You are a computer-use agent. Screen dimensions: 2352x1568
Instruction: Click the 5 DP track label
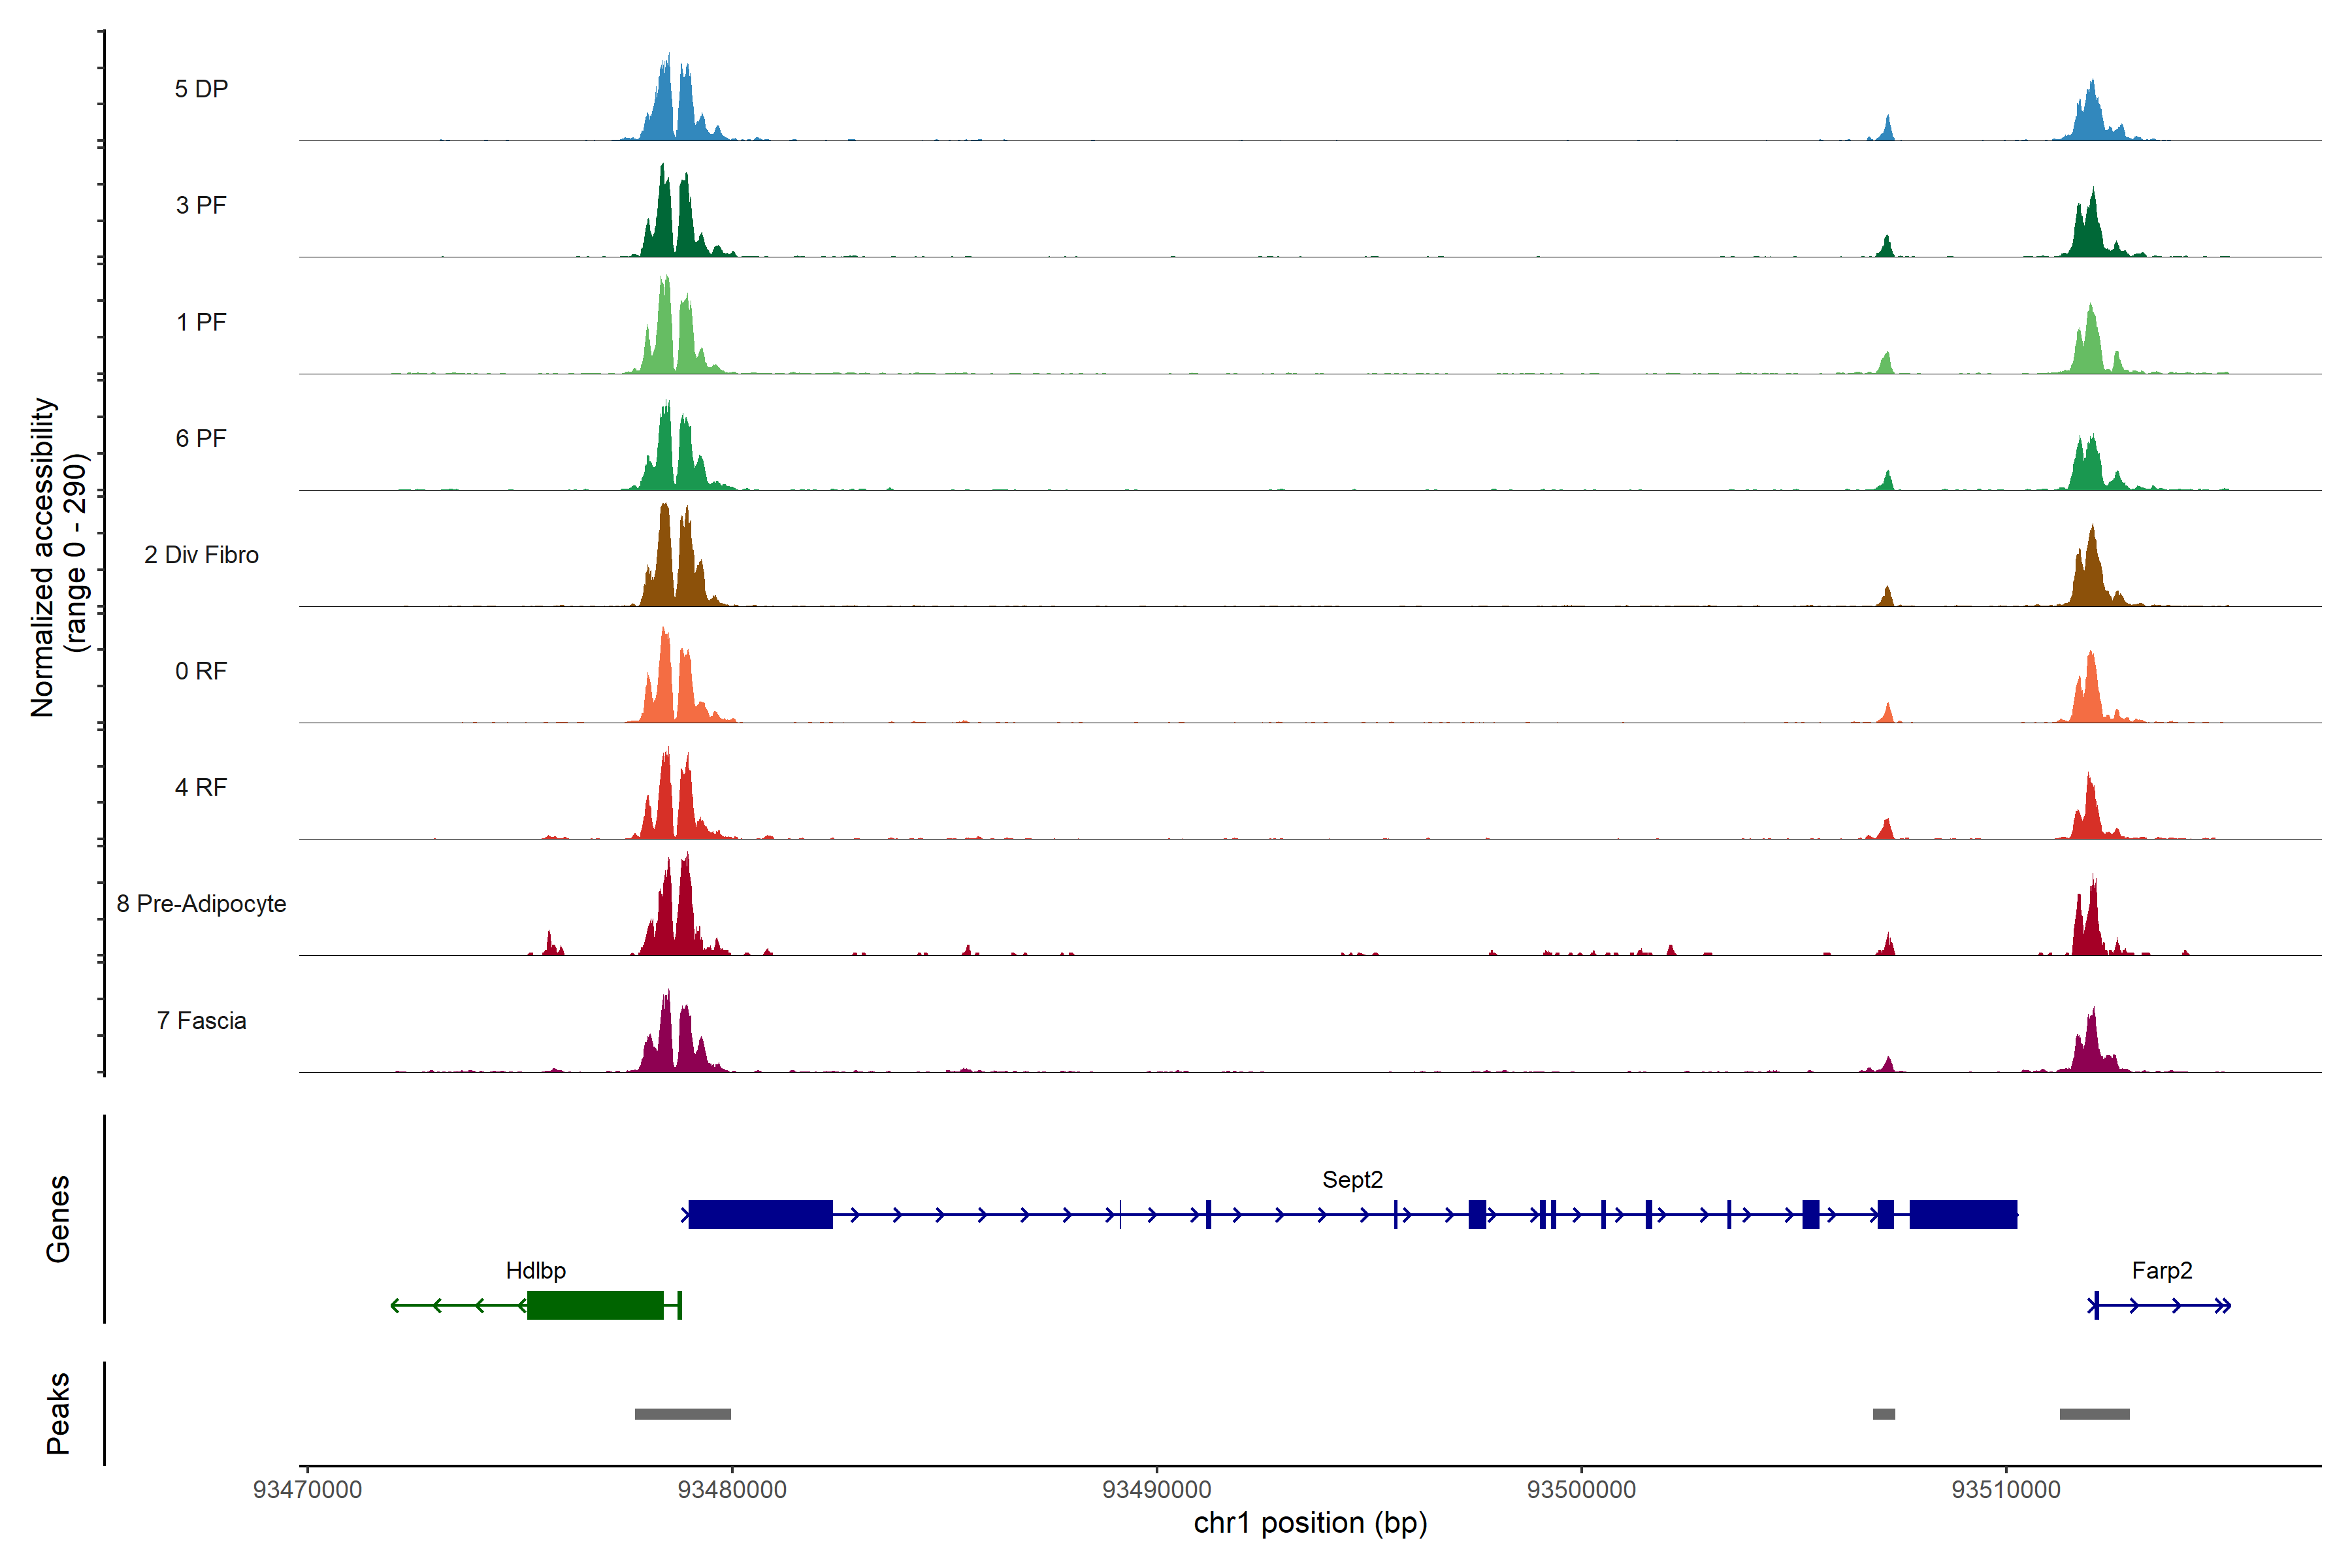point(201,89)
